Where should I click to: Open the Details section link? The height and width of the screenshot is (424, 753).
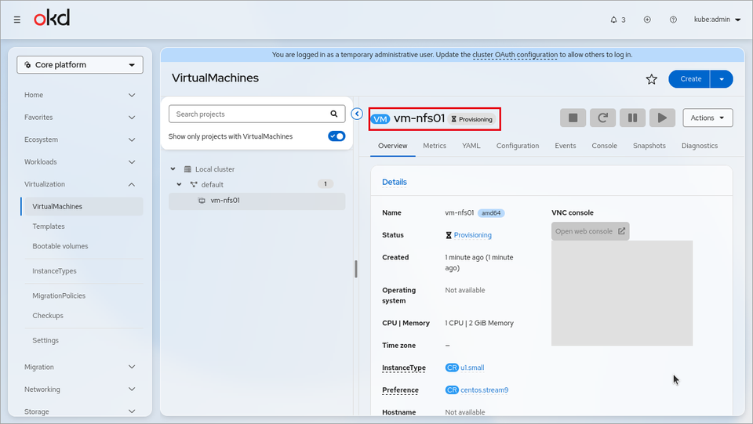[x=395, y=183]
